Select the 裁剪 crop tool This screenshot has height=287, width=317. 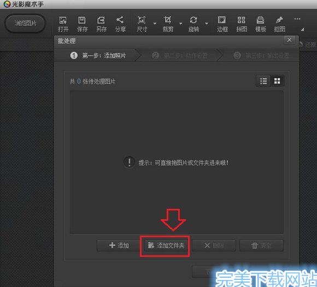(168, 24)
